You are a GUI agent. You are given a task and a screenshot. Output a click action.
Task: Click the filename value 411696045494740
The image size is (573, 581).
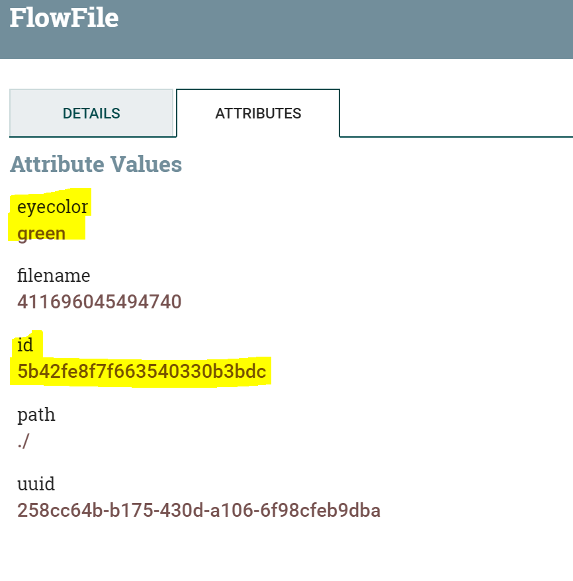tap(99, 302)
